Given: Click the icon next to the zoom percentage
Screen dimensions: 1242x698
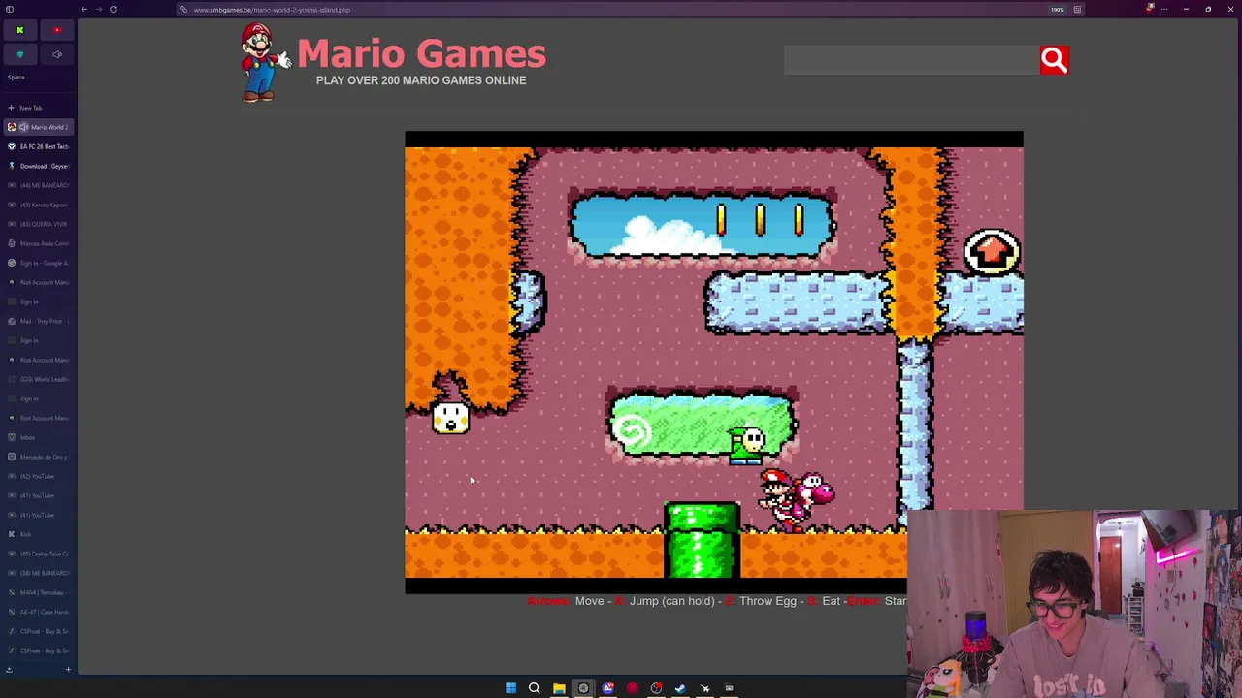Looking at the screenshot, I should pyautogui.click(x=1077, y=10).
